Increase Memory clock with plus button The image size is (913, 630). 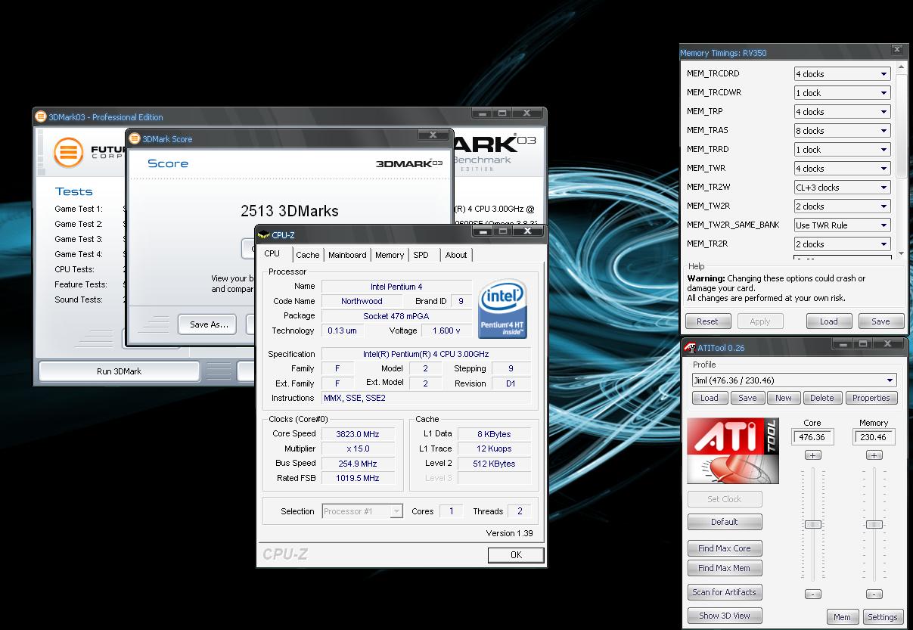874,455
